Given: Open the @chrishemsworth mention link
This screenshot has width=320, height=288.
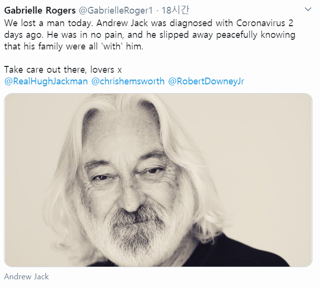Looking at the screenshot, I should [128, 81].
